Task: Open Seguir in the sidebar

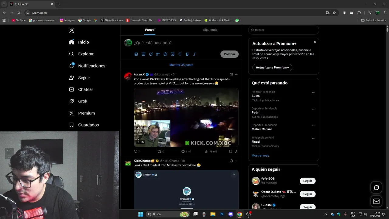Action: tap(80, 78)
